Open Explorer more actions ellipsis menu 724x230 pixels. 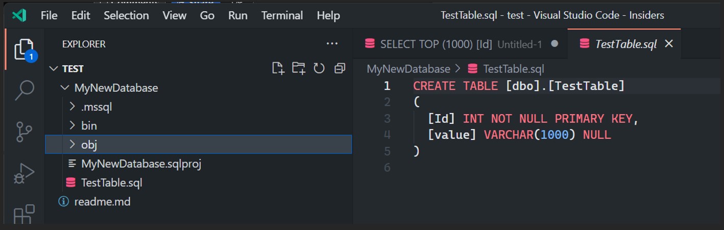click(x=332, y=44)
